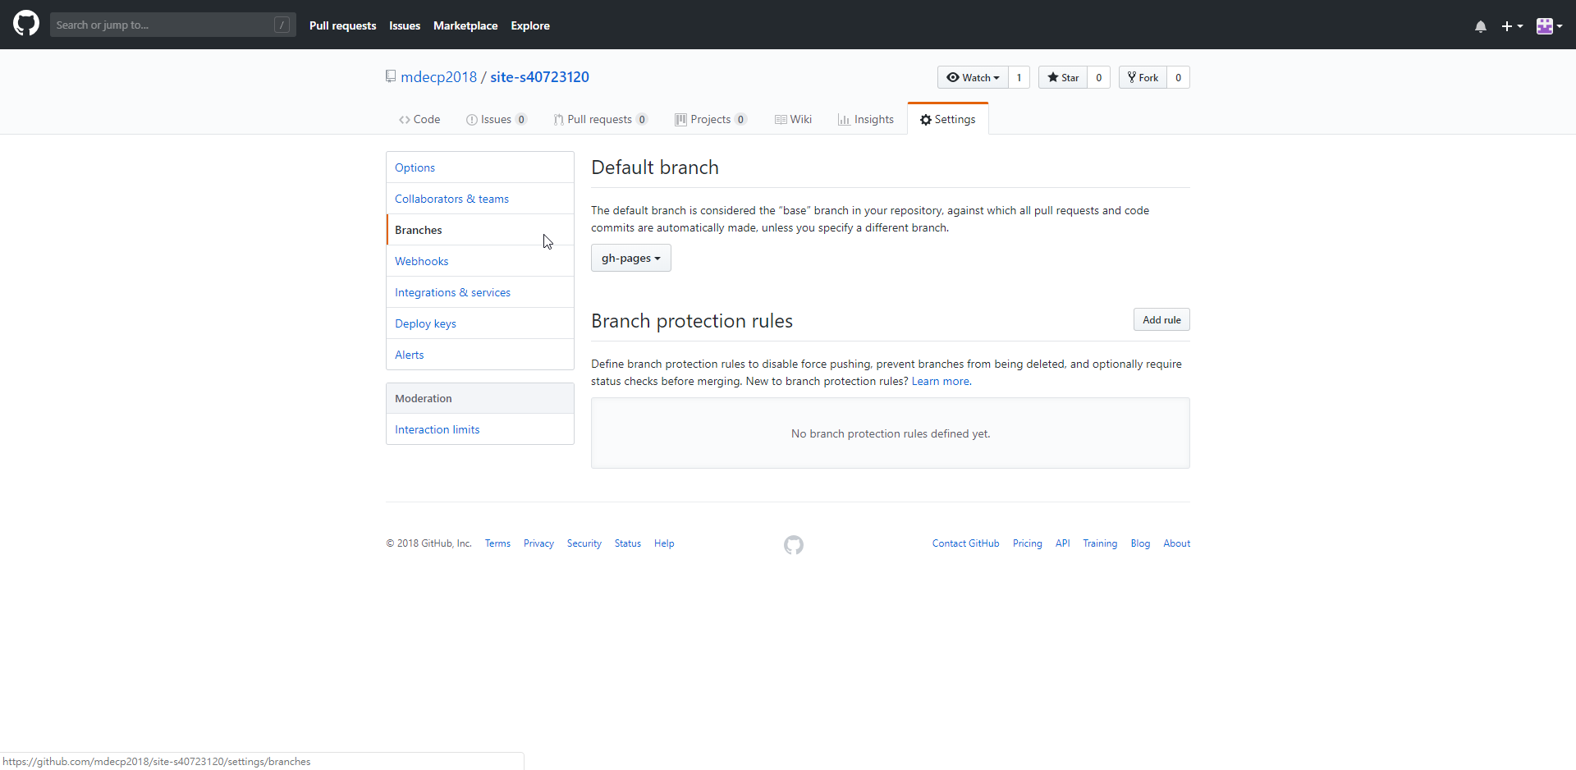Open the Contact GitHub footer link
This screenshot has height=770, width=1576.
(966, 543)
